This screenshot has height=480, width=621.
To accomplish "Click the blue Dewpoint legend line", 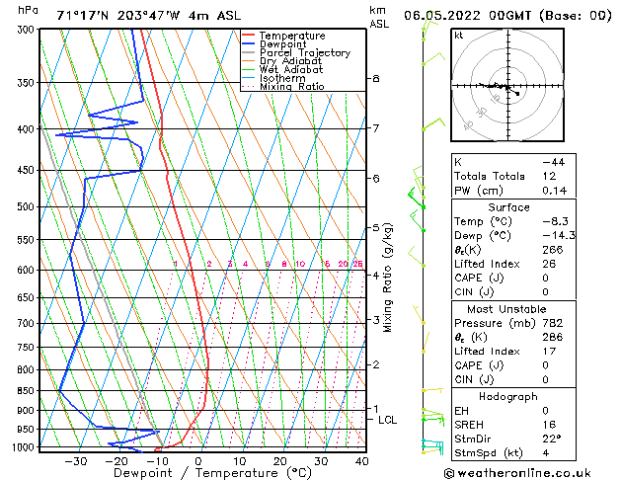I will click(x=248, y=43).
